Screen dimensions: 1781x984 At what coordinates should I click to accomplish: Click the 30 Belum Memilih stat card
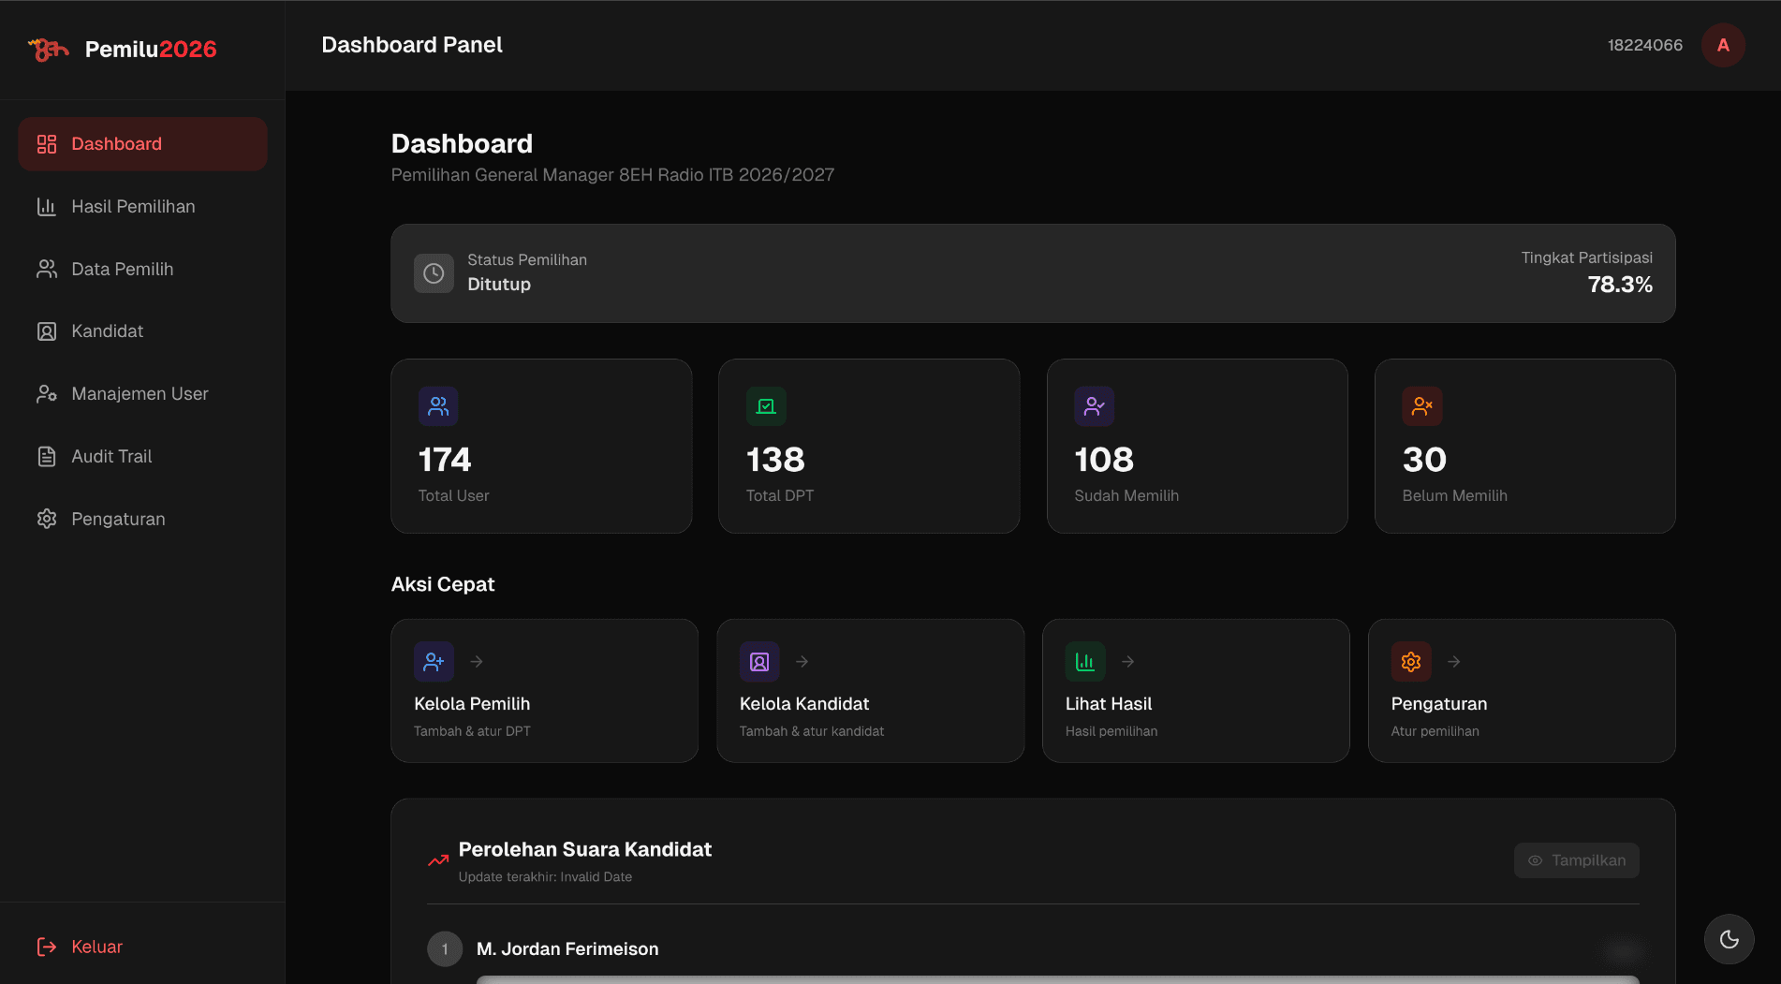1525,447
